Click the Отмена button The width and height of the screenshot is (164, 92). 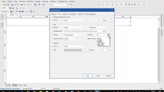click(x=98, y=76)
